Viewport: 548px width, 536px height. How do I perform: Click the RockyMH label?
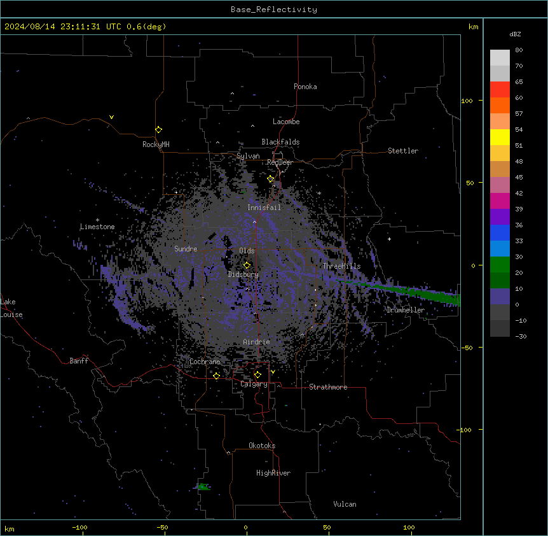click(156, 145)
